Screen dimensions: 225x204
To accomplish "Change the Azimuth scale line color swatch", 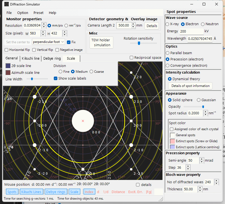I will [x=8, y=72].
